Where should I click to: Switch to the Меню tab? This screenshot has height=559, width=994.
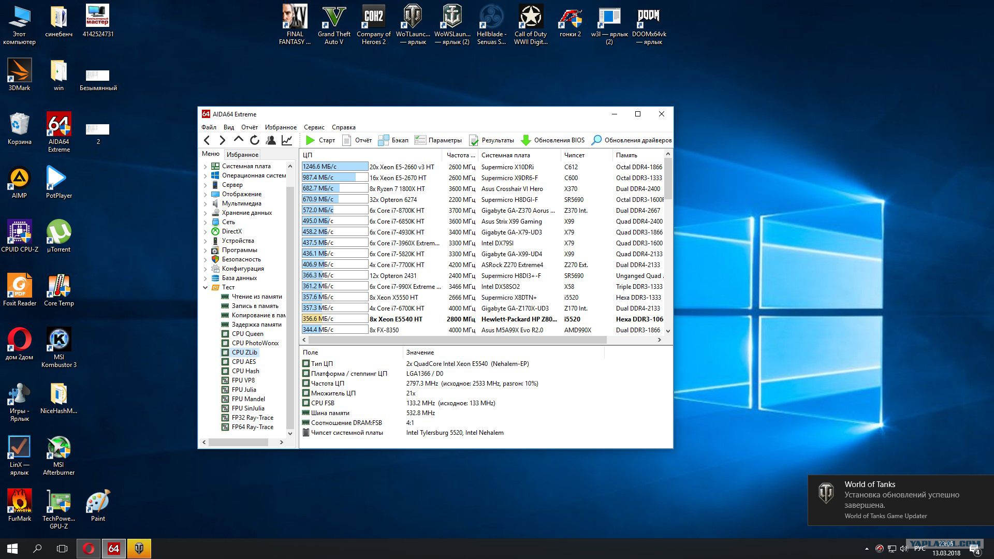pyautogui.click(x=211, y=154)
